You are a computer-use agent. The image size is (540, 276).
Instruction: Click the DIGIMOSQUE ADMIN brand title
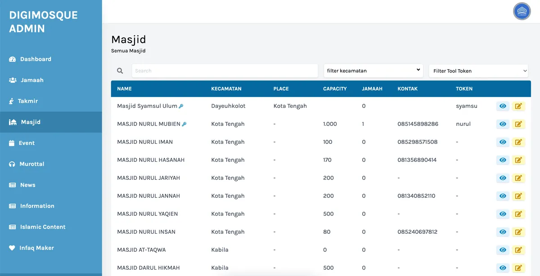[x=43, y=22]
